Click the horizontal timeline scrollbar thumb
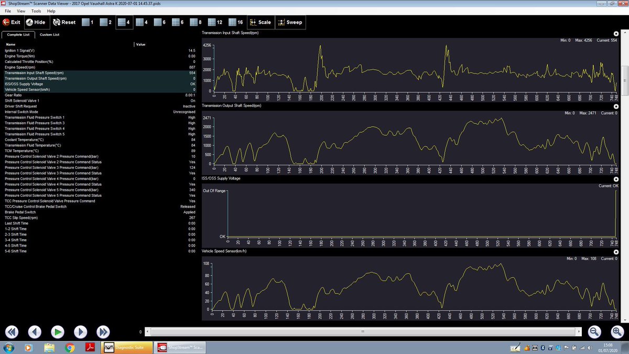 tap(363, 332)
